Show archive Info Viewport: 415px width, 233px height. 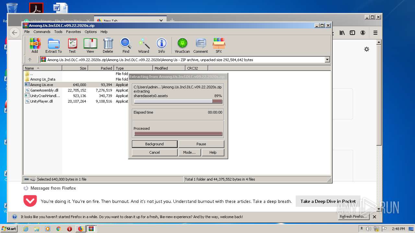161,45
